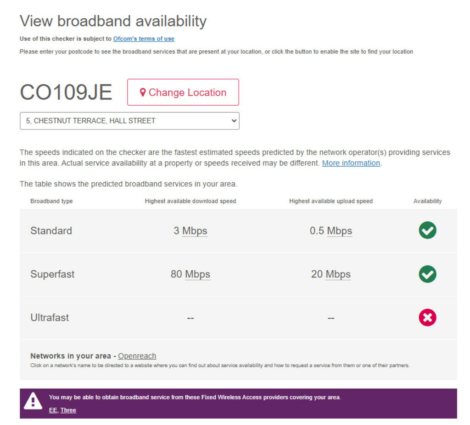
Task: Click the Superfast availability green checkmark icon
Action: coord(427,274)
